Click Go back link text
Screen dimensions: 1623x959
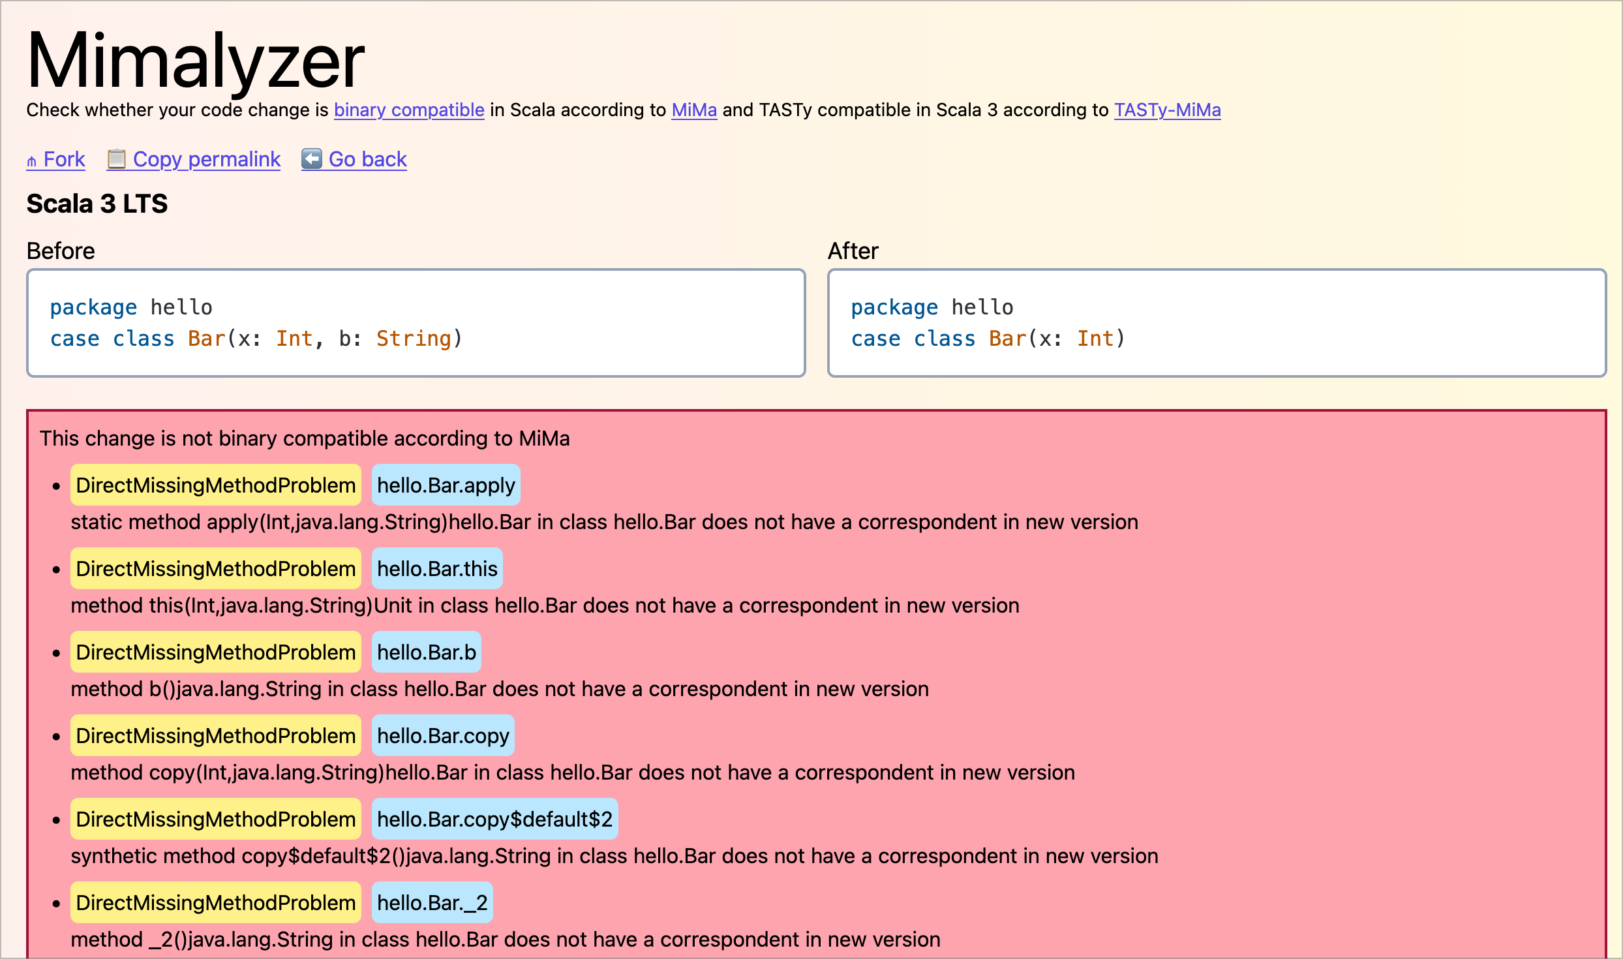click(x=367, y=159)
